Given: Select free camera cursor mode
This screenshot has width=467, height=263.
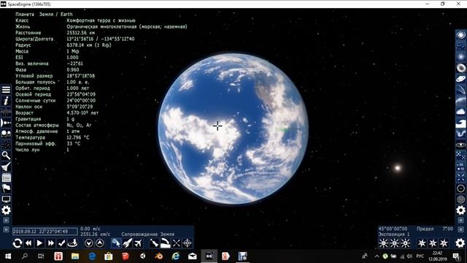Looking at the screenshot, I should [116, 243].
